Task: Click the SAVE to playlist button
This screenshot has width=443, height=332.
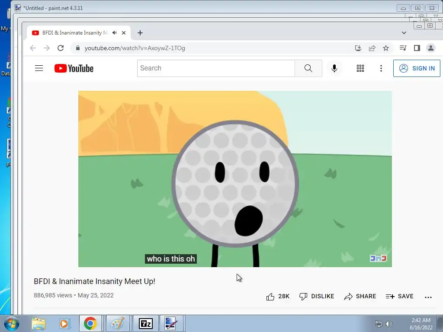Action: pyautogui.click(x=399, y=297)
